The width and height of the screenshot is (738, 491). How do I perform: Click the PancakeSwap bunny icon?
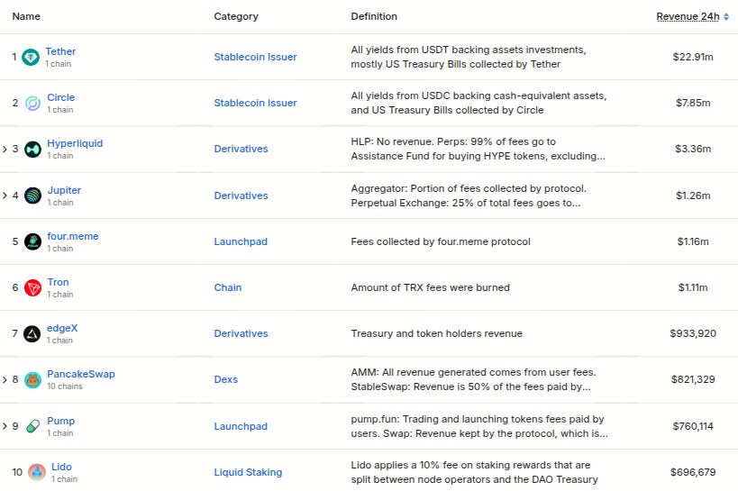32,380
